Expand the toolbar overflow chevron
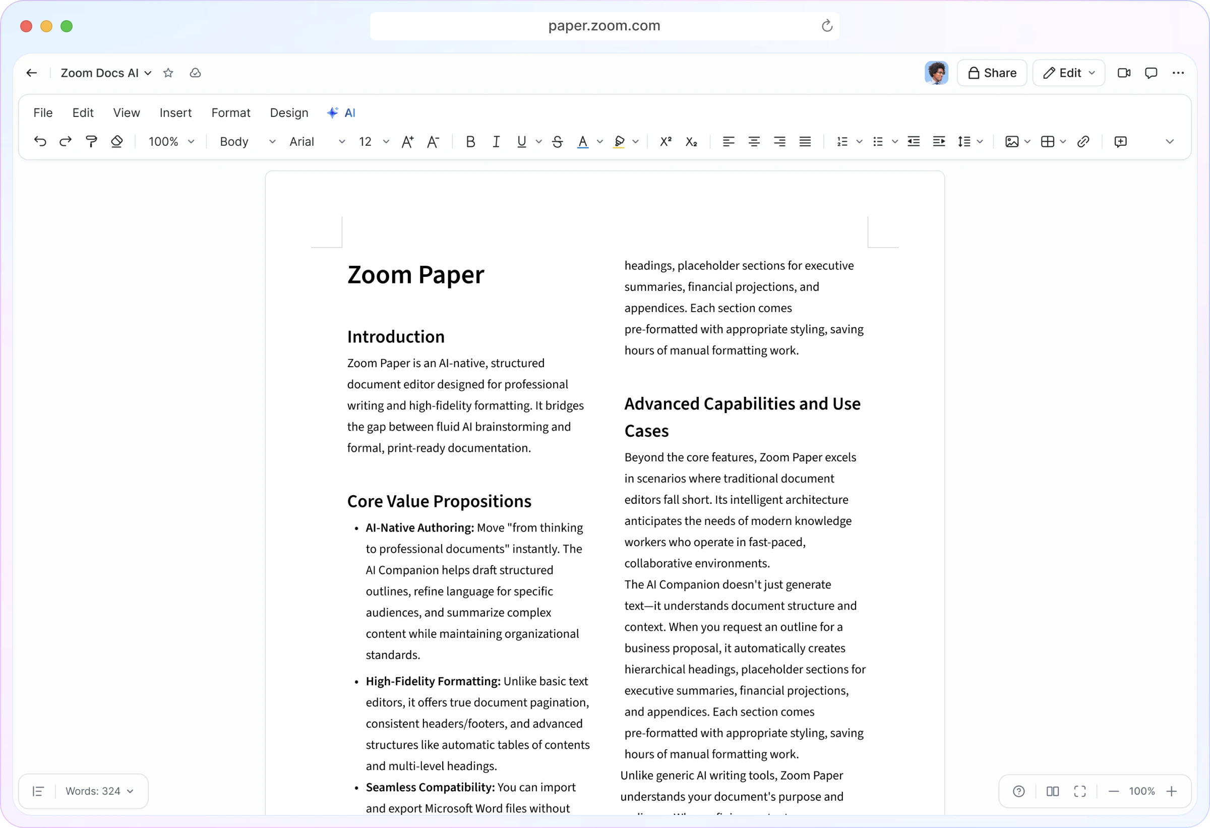This screenshot has height=828, width=1210. [x=1170, y=142]
